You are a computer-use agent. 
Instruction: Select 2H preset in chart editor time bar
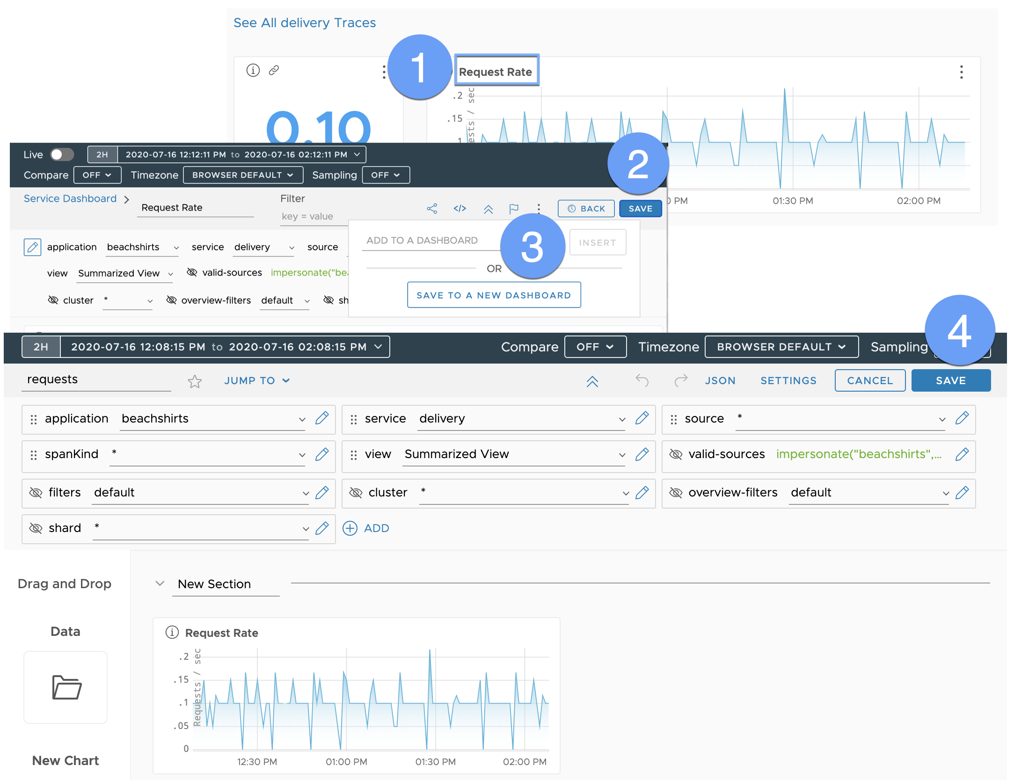(102, 154)
